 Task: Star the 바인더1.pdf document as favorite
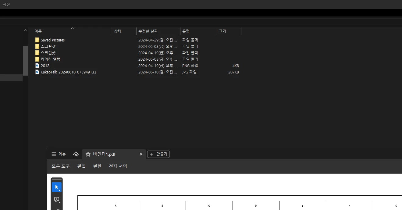pos(88,154)
